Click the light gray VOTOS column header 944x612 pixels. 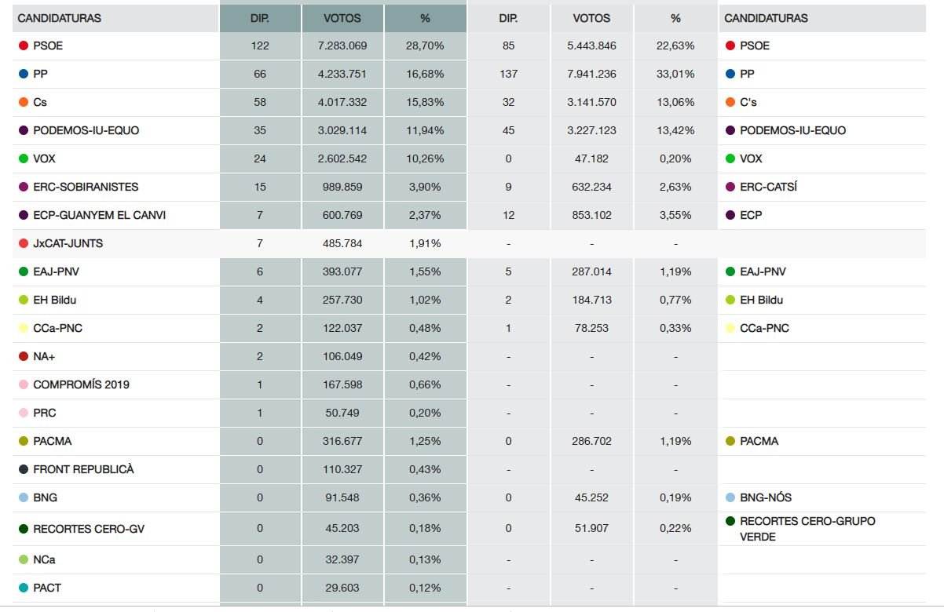click(591, 18)
